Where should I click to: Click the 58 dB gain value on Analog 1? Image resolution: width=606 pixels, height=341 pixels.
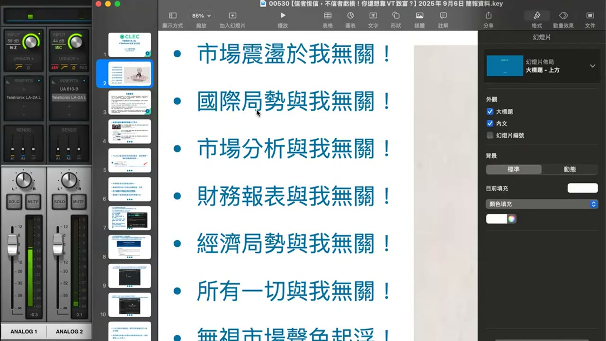(x=13, y=41)
